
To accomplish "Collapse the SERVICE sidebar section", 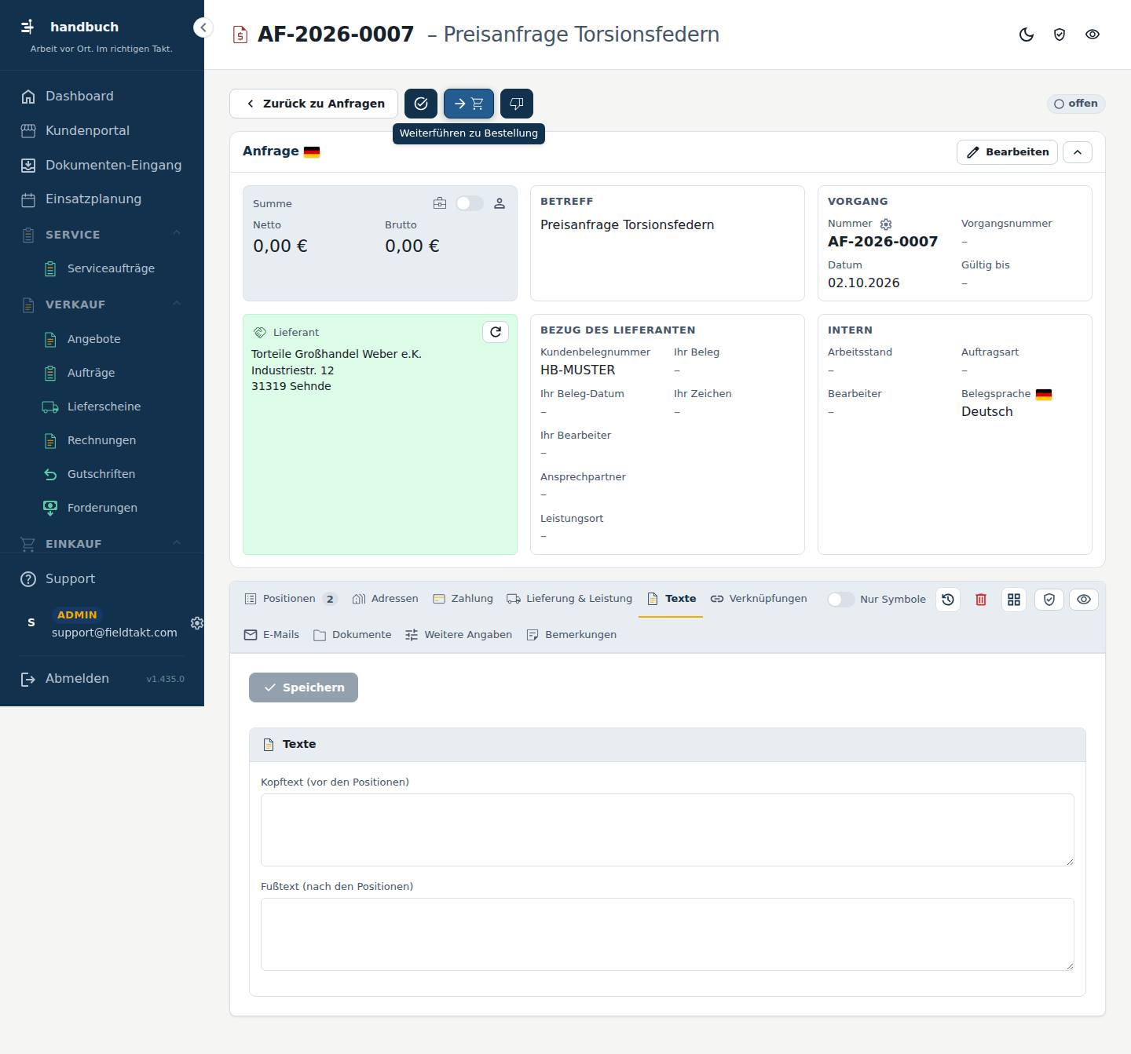I will click(x=102, y=235).
